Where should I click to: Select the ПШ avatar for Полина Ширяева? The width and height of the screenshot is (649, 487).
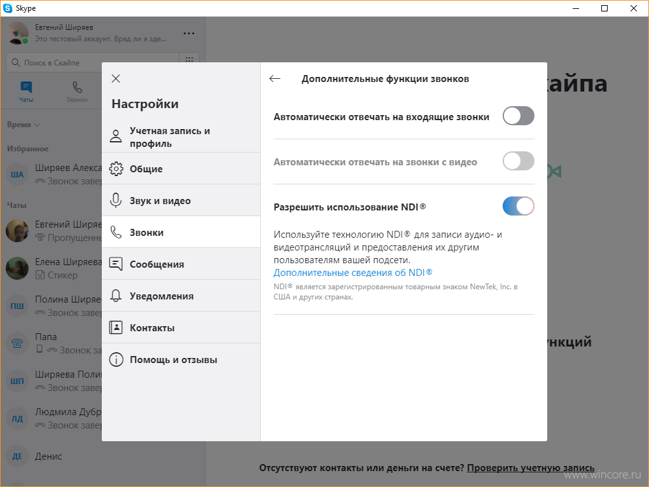pyautogui.click(x=17, y=306)
